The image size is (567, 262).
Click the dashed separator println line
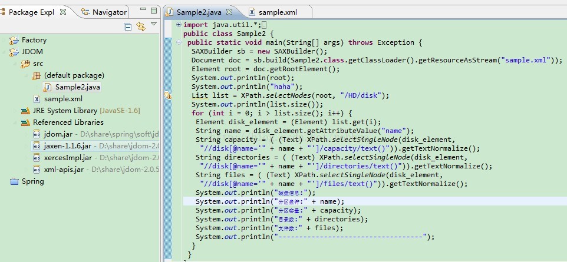315,237
